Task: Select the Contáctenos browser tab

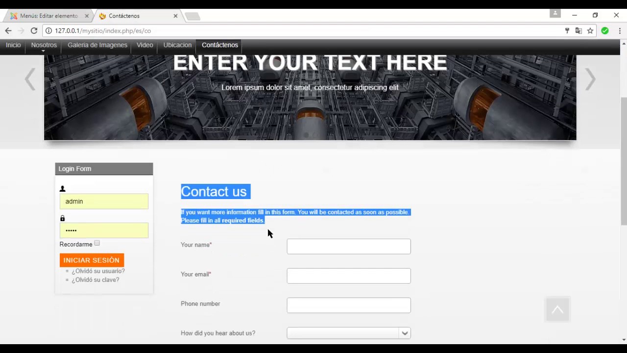Action: click(138, 16)
